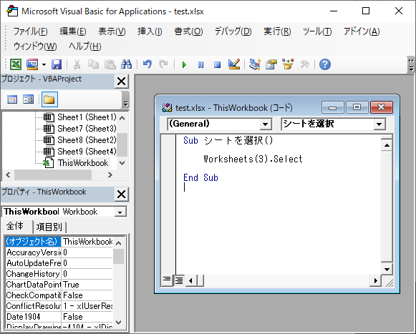
Task: Select the (オブジェクト名) property row
Action: 59,242
